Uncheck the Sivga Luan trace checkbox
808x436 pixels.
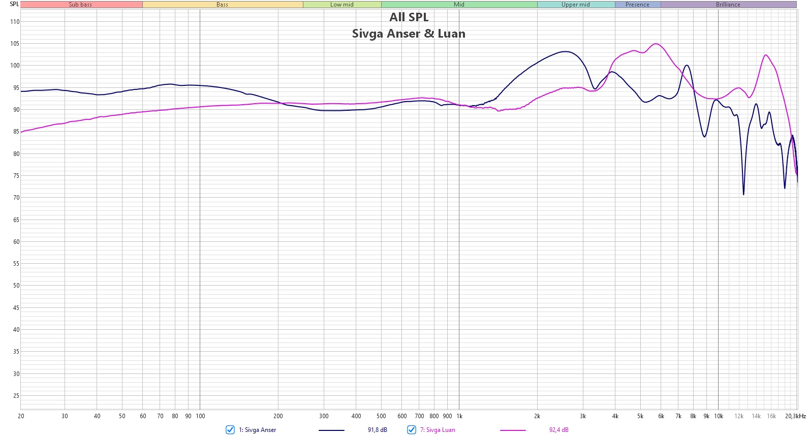[x=412, y=430]
